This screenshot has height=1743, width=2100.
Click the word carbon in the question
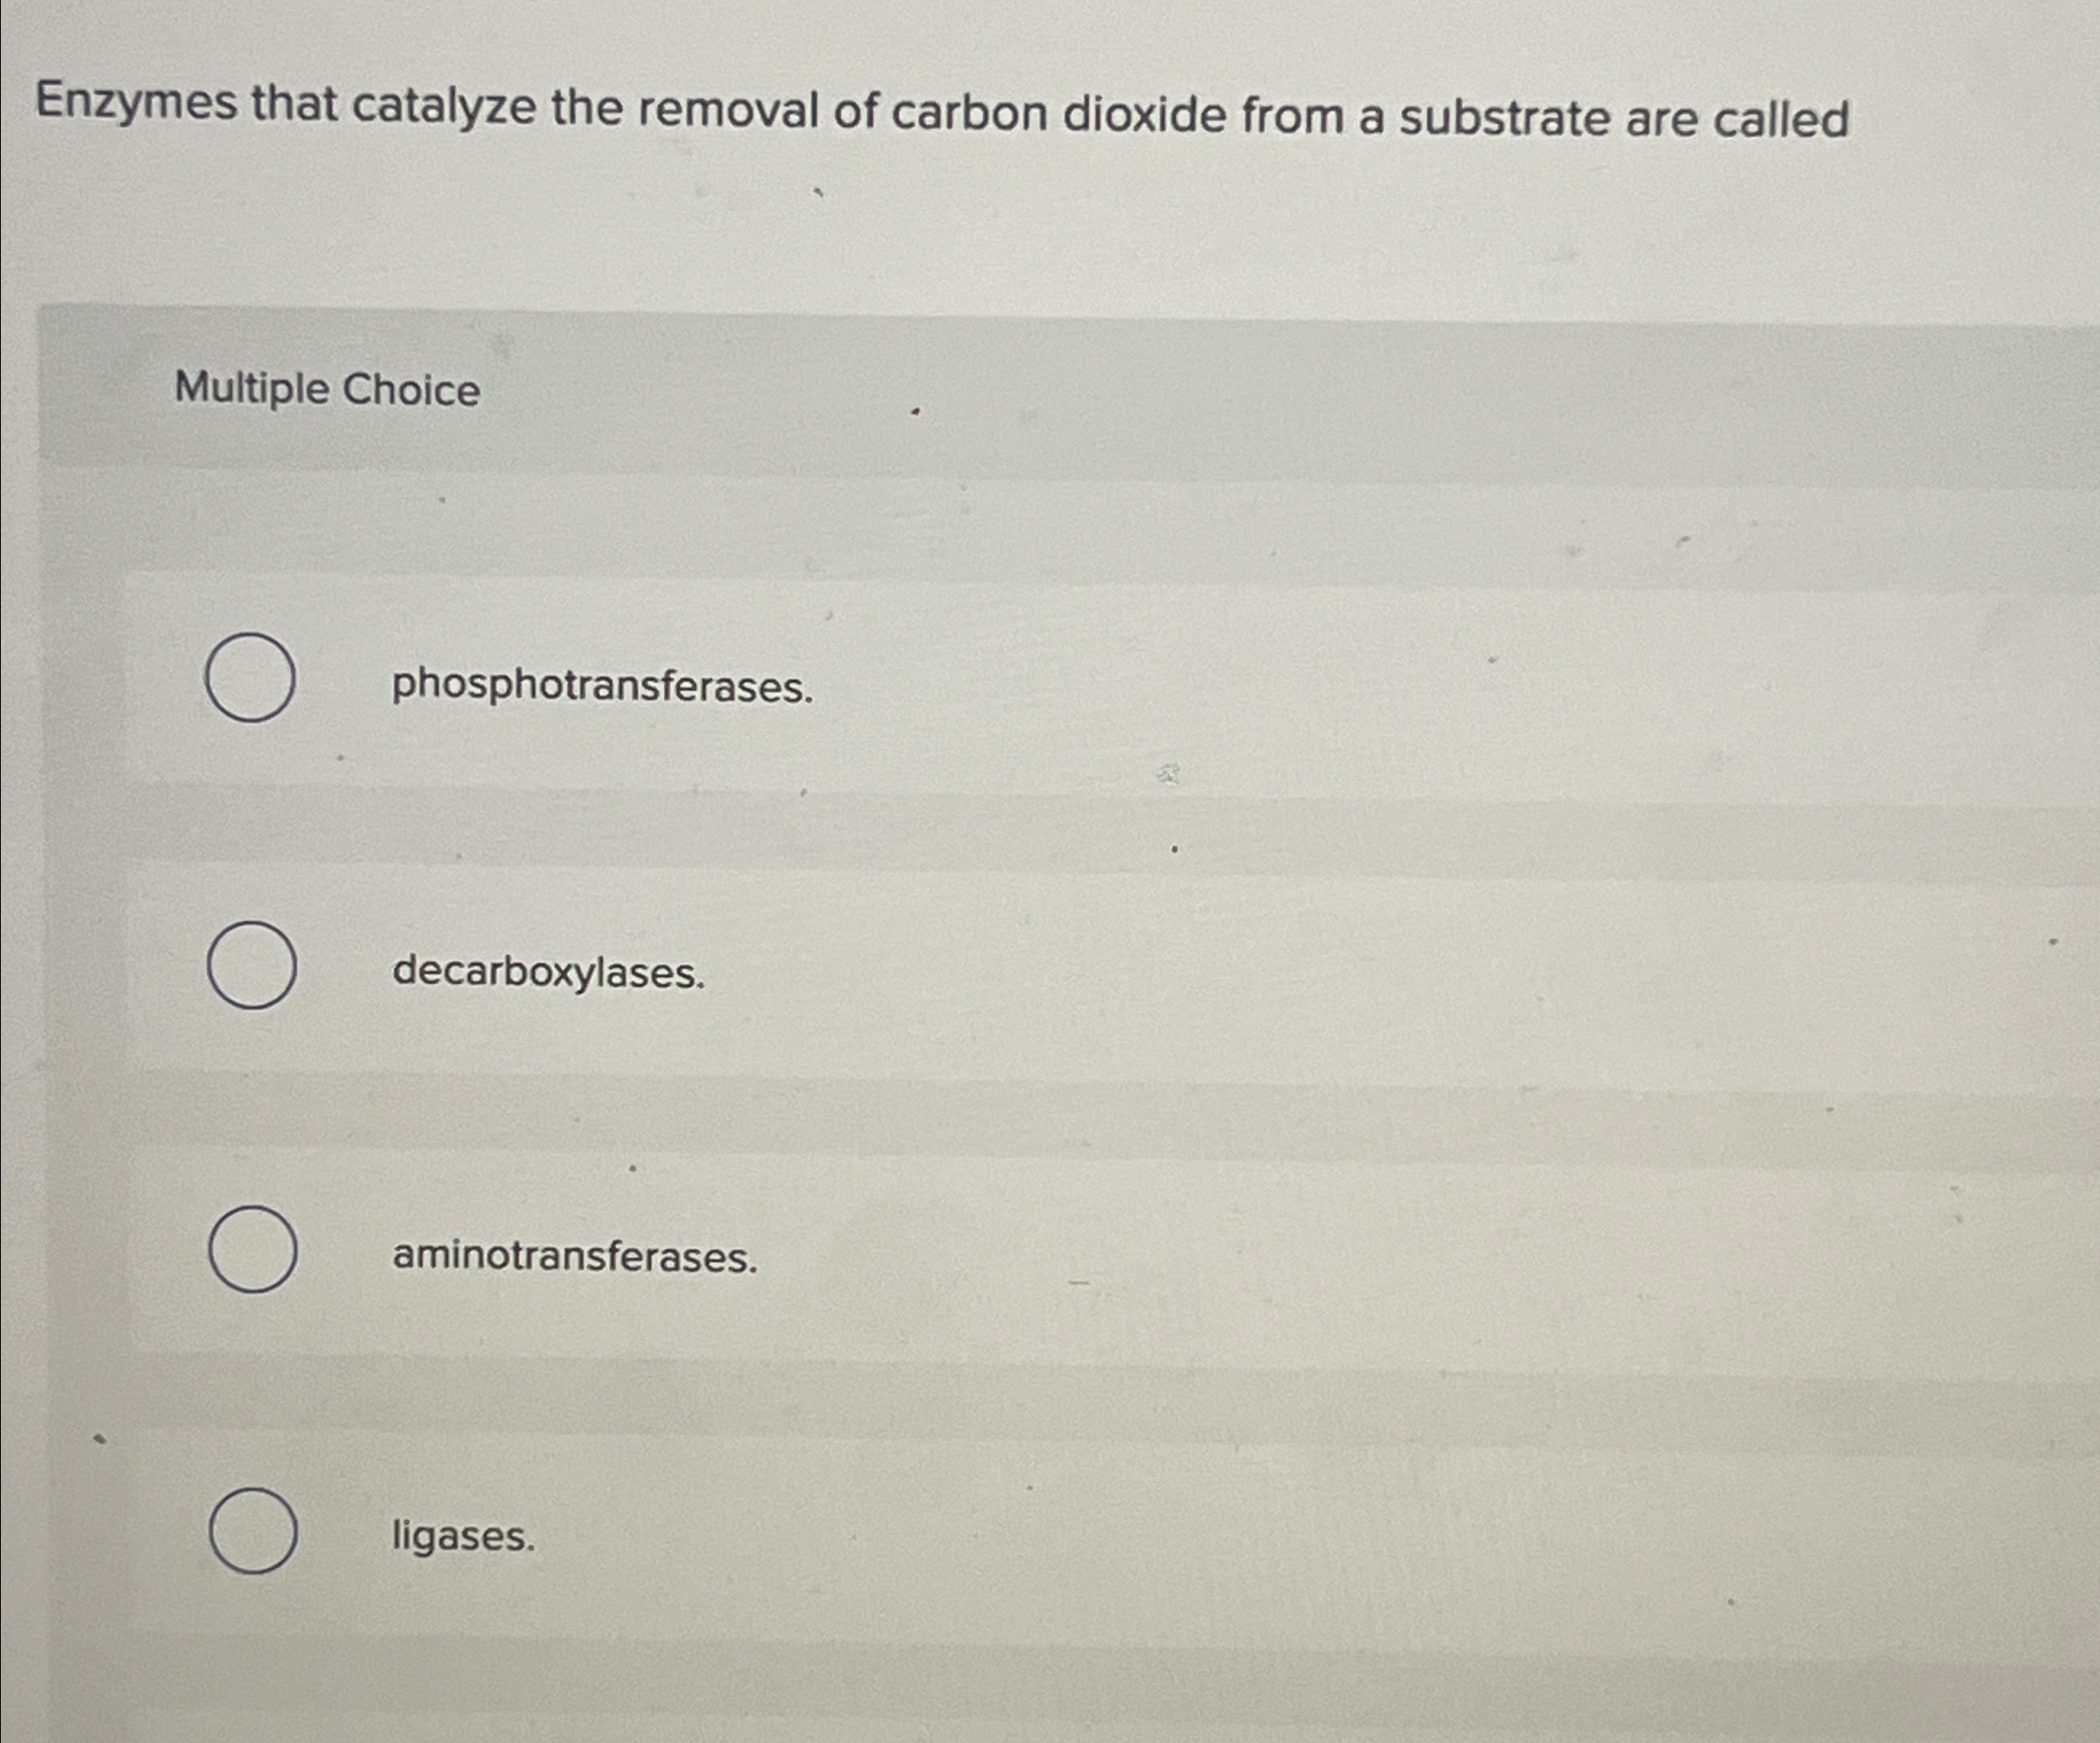[969, 114]
